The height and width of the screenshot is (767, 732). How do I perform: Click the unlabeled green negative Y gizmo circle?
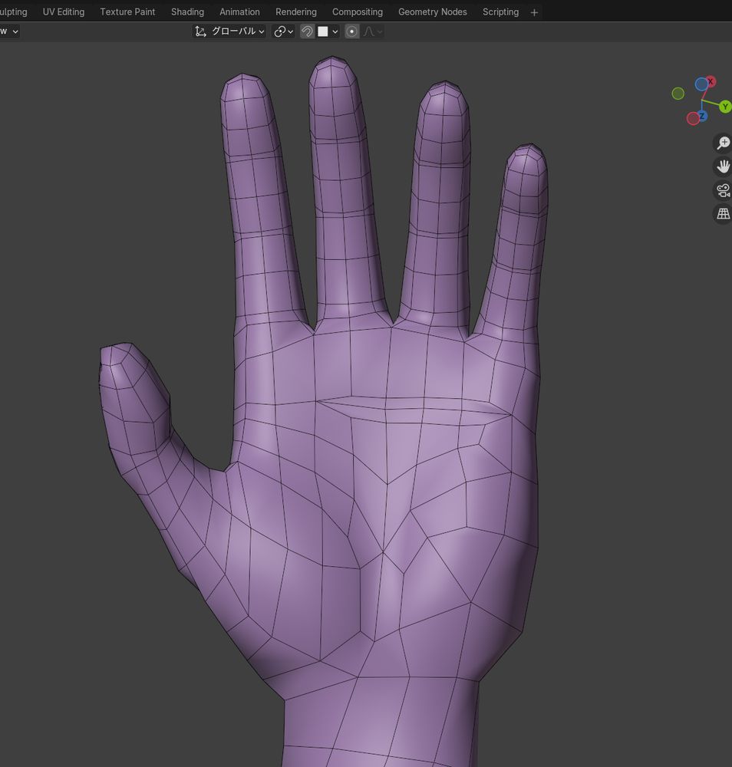tap(678, 93)
